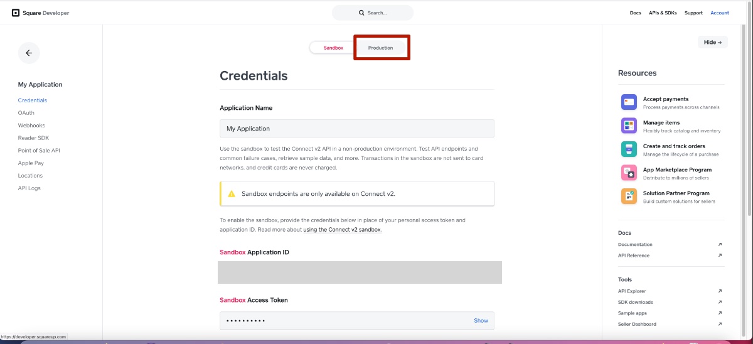The width and height of the screenshot is (753, 344).
Task: Switch to the Production environment
Action: [x=380, y=48]
